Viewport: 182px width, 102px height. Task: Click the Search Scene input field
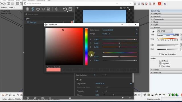click(x=49, y=14)
